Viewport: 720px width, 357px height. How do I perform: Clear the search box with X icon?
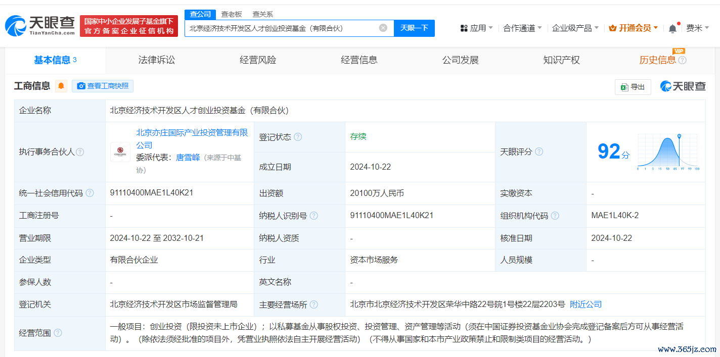click(383, 28)
